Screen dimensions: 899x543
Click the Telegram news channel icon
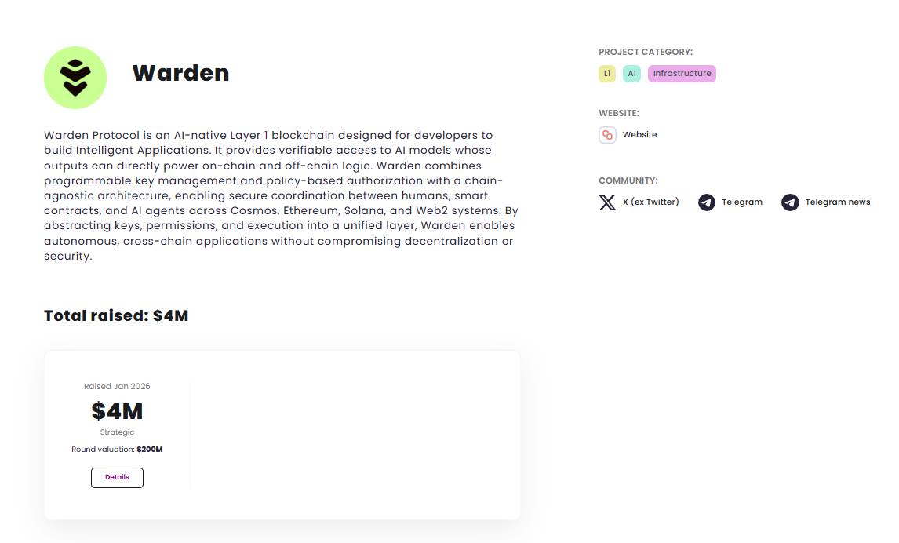[x=790, y=202]
